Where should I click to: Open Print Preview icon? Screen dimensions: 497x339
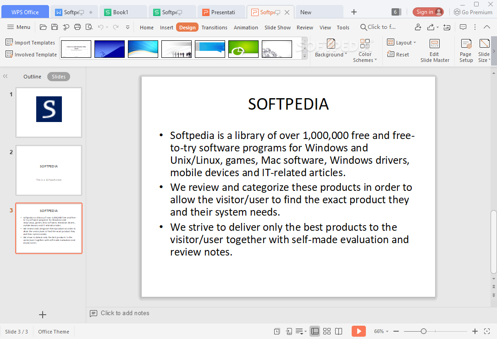89,27
